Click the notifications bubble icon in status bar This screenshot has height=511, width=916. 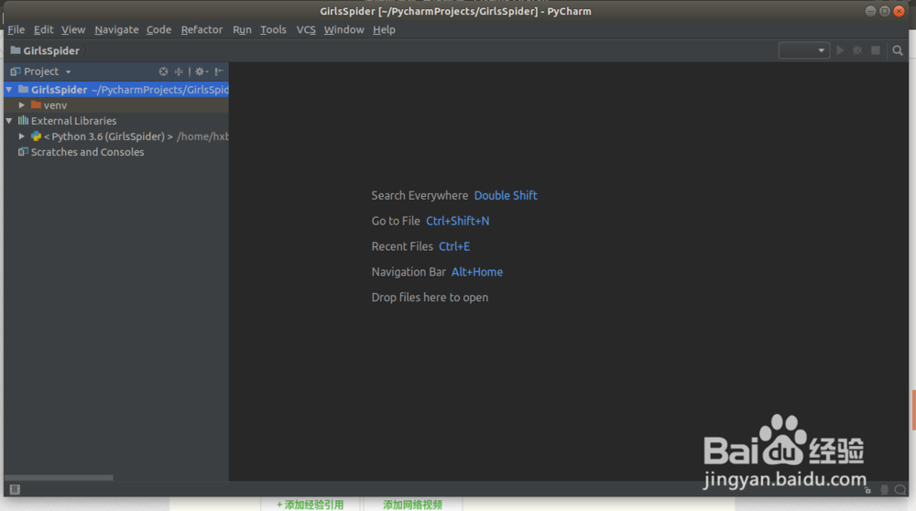(900, 489)
